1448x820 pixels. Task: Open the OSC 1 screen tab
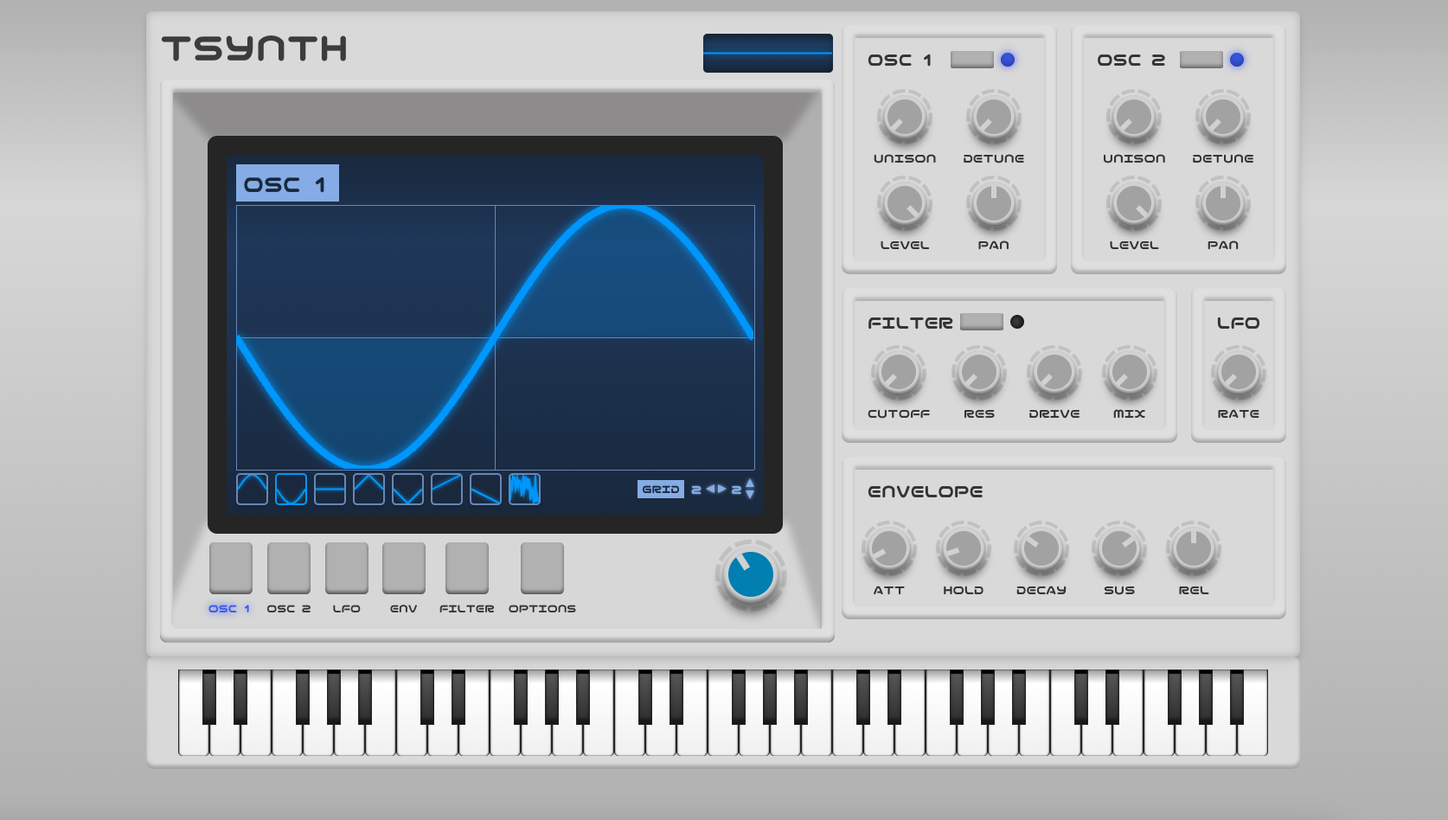tap(231, 568)
